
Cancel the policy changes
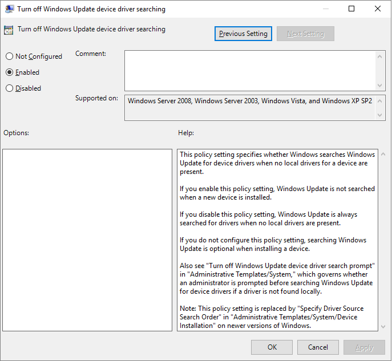click(x=318, y=347)
